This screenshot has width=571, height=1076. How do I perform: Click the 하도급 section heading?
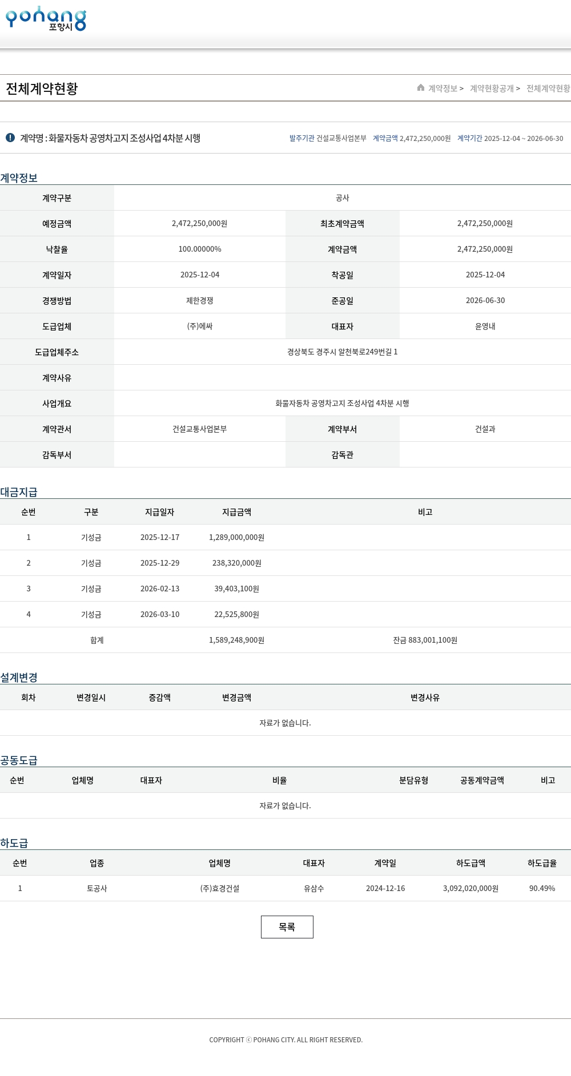(x=14, y=843)
